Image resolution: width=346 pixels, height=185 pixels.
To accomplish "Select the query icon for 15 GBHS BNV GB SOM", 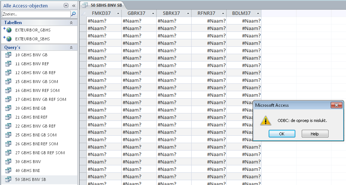I will (8, 82).
